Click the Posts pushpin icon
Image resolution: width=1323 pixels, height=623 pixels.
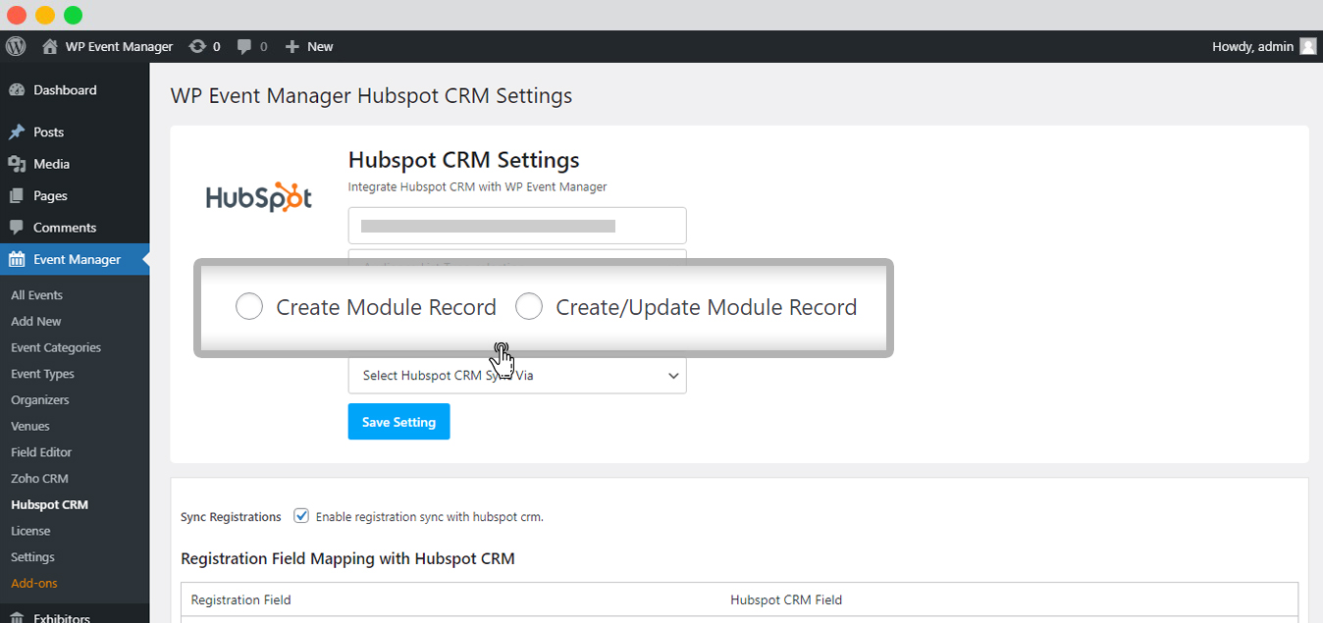pyautogui.click(x=17, y=132)
